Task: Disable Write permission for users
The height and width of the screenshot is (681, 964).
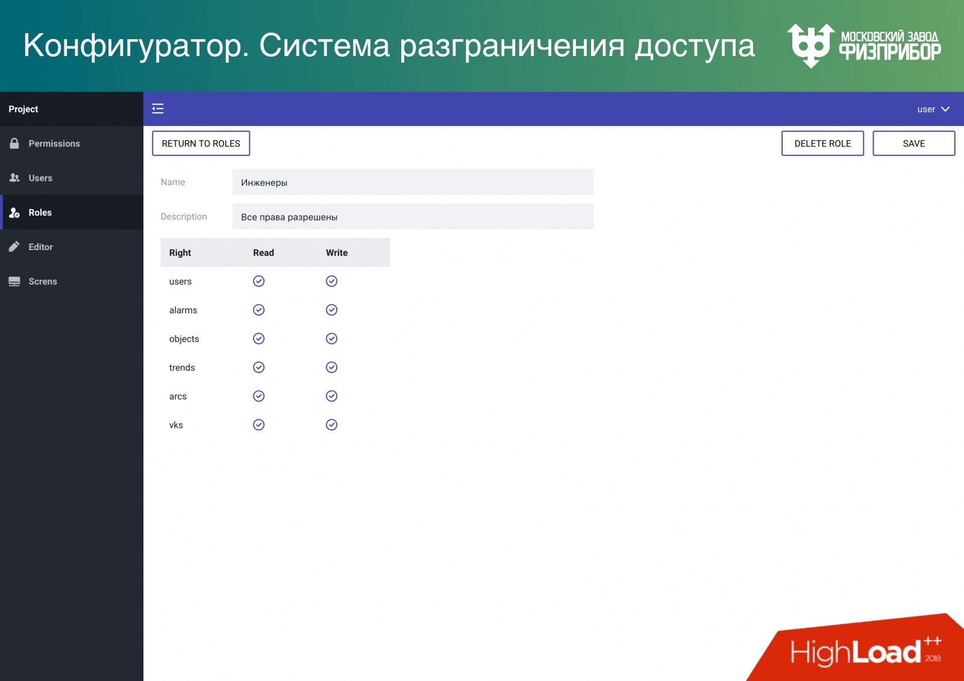Action: pos(331,281)
